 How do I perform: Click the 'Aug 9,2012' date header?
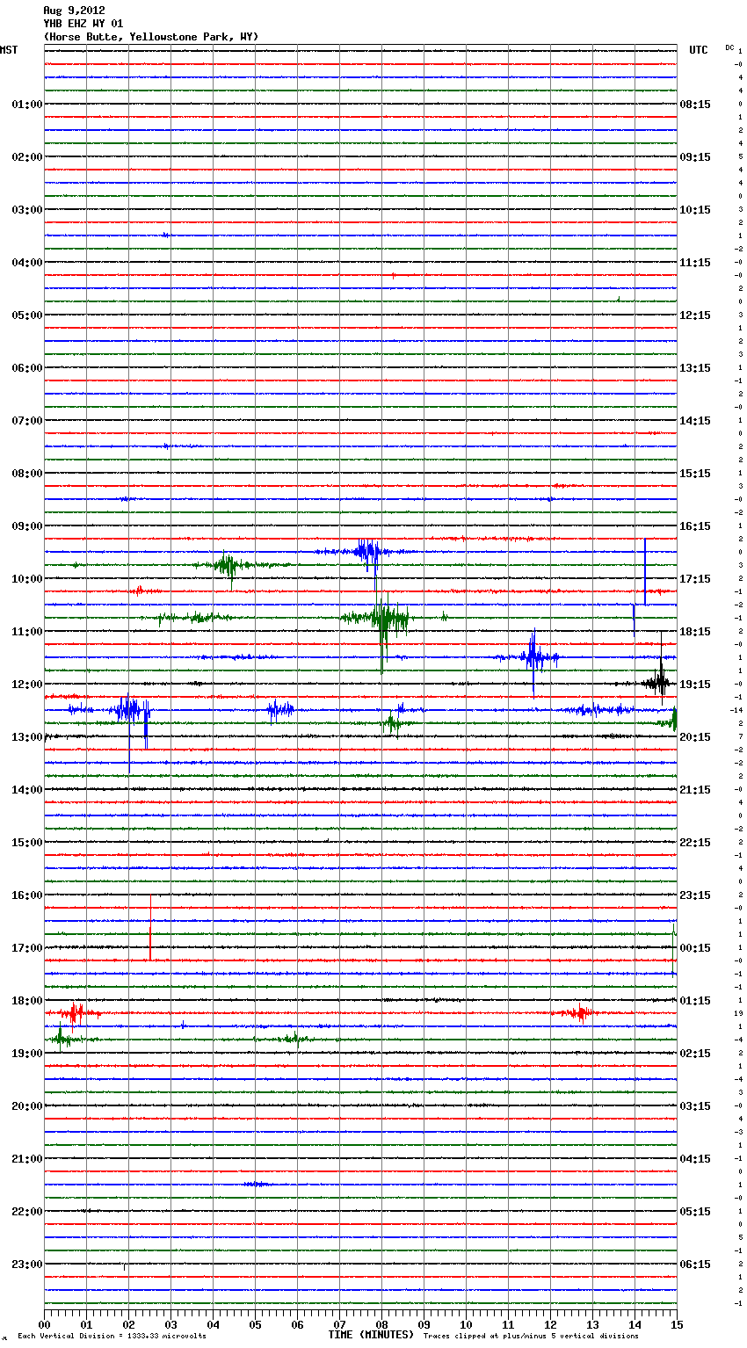[74, 11]
